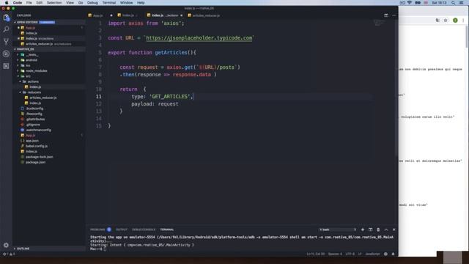Screen dimensions: 469x264
Task: Open the Selection menu
Action: tap(54, 3)
